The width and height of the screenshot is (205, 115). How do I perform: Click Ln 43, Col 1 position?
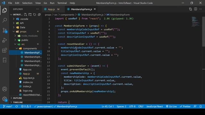(x=108, y=106)
